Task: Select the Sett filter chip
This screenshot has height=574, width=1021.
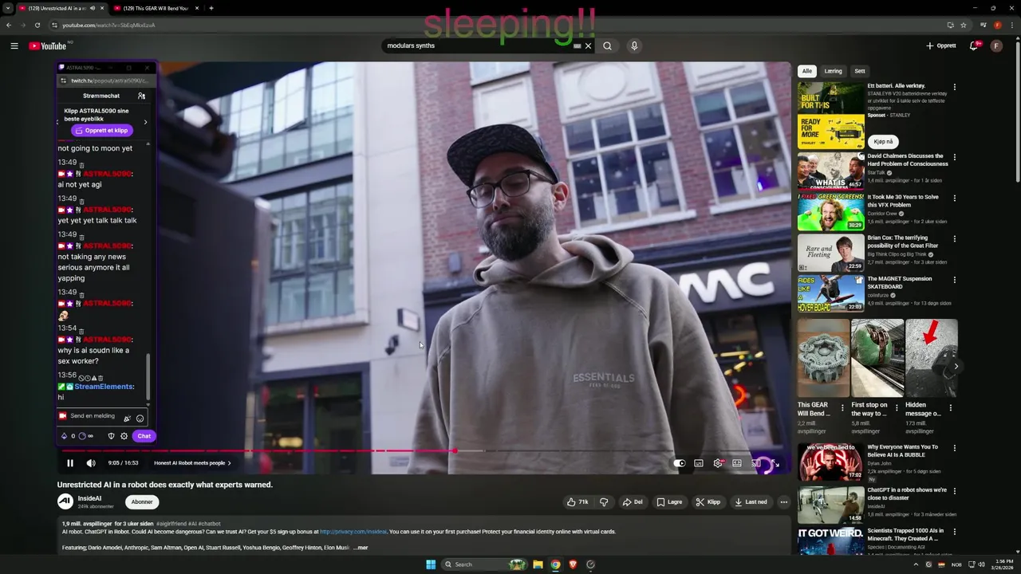Action: (x=860, y=71)
